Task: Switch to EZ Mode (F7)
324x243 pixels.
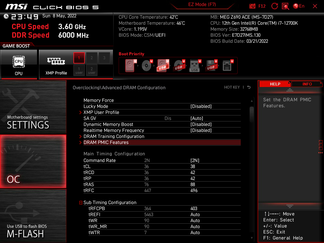Action: 202,4
